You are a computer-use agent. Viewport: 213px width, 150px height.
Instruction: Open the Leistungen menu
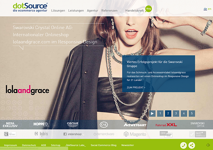pos(76,11)
